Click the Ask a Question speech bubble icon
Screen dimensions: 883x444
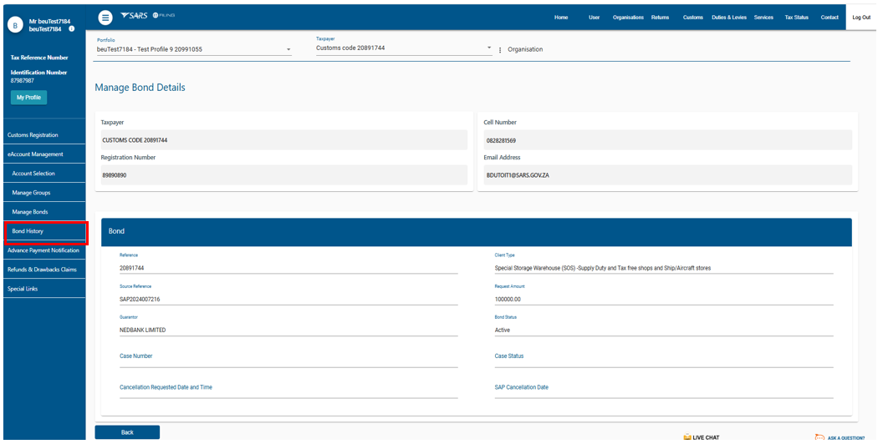click(819, 436)
